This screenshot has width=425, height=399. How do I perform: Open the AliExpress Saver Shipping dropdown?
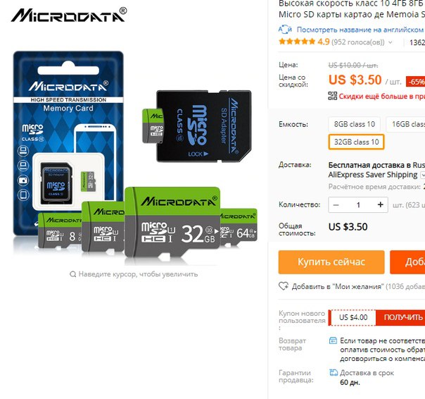click(x=423, y=175)
